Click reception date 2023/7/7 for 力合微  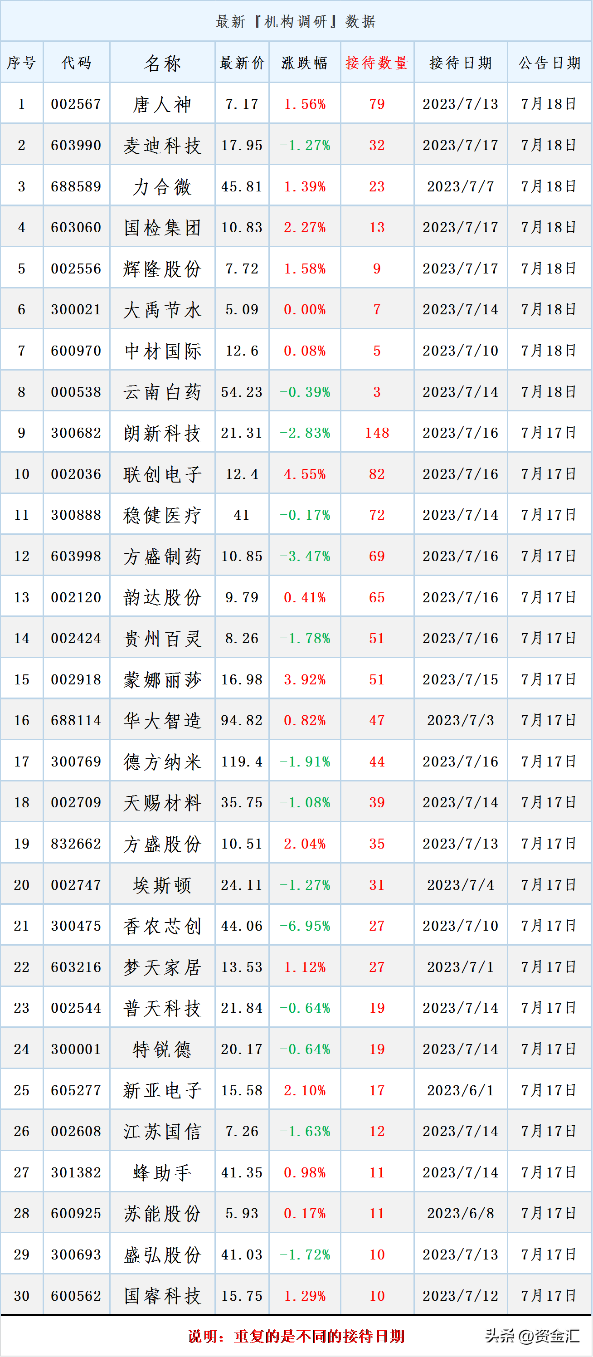(x=461, y=186)
